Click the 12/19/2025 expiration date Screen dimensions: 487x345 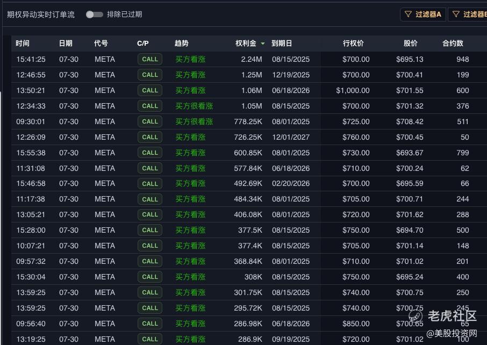pos(291,75)
